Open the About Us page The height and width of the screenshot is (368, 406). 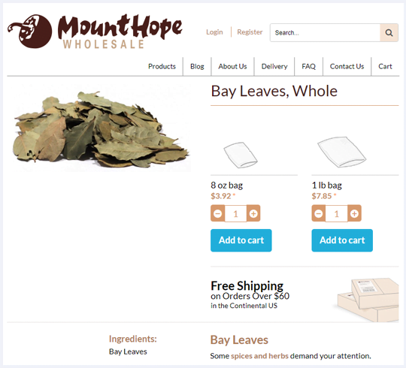[x=232, y=66]
